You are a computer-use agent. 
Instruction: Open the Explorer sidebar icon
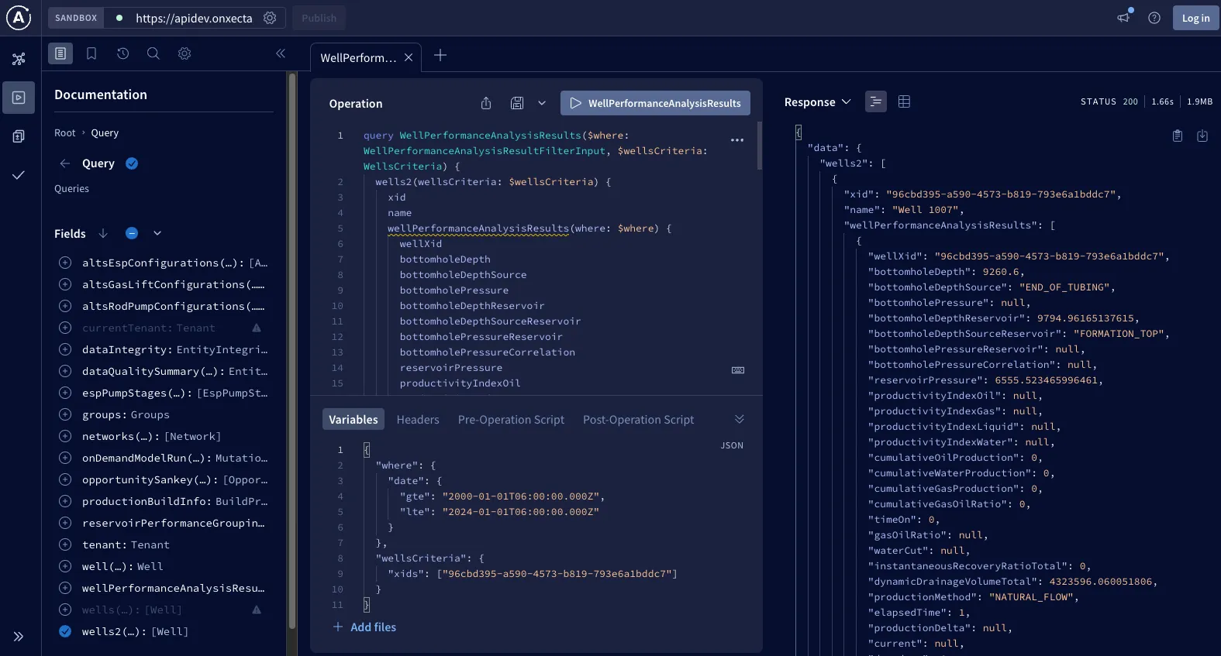tap(19, 98)
